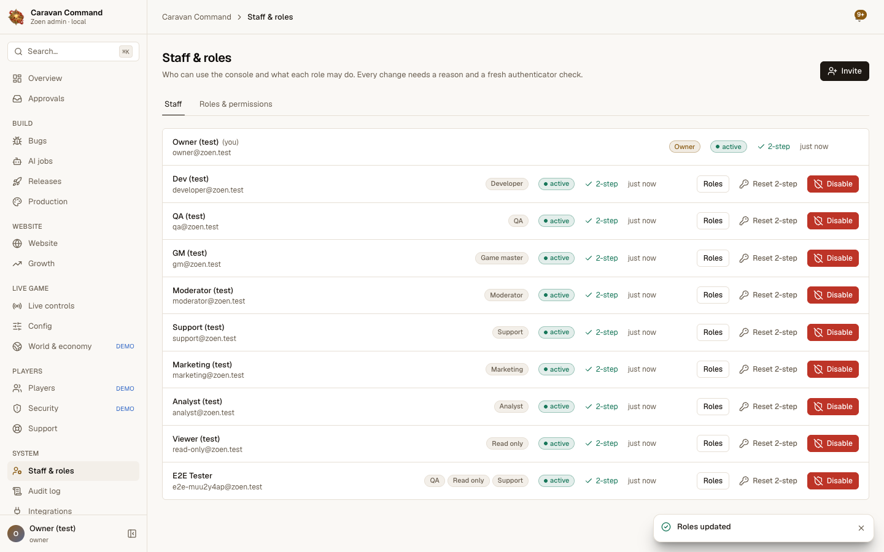Dismiss the Roles updated toast
Image resolution: width=884 pixels, height=552 pixels.
point(861,528)
